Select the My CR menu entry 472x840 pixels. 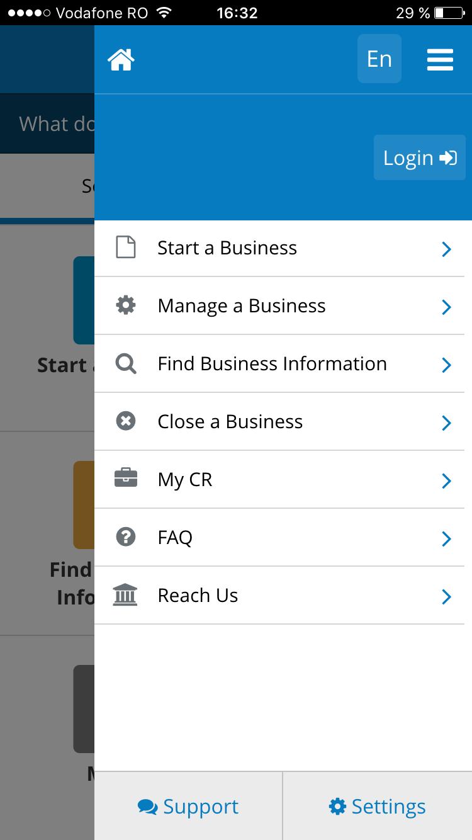(x=185, y=480)
